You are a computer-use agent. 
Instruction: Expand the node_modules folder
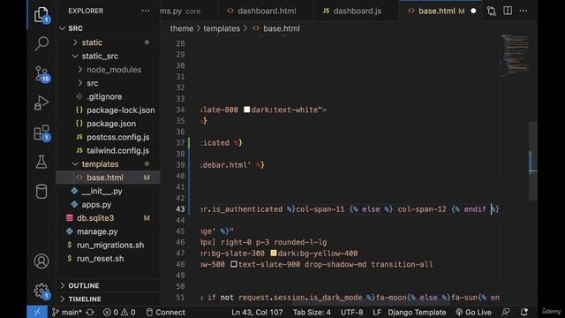(x=108, y=70)
